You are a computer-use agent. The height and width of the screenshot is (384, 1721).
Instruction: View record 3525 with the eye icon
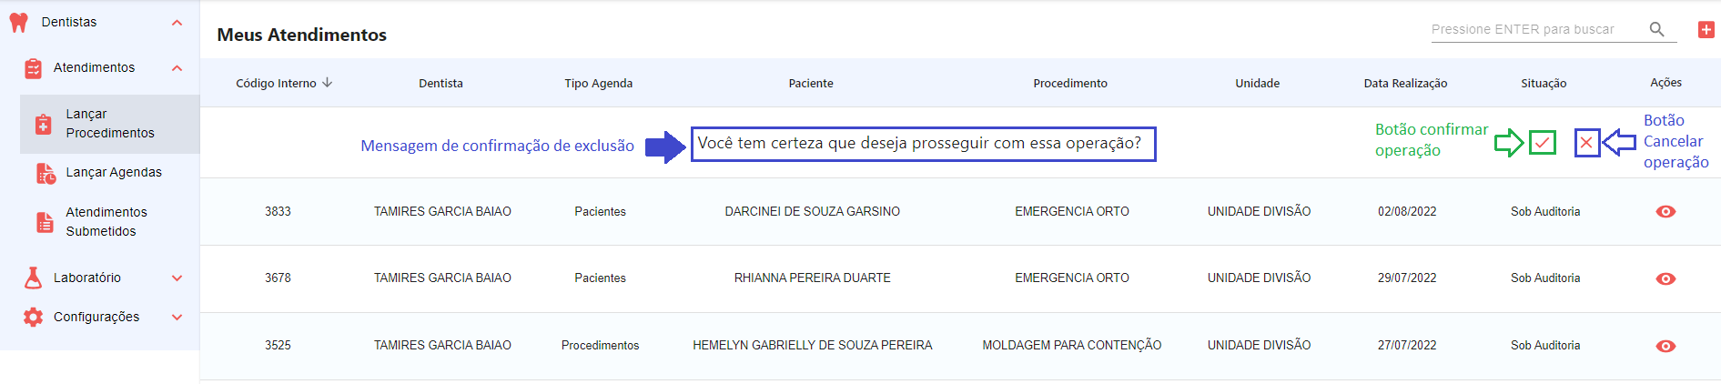pos(1665,346)
